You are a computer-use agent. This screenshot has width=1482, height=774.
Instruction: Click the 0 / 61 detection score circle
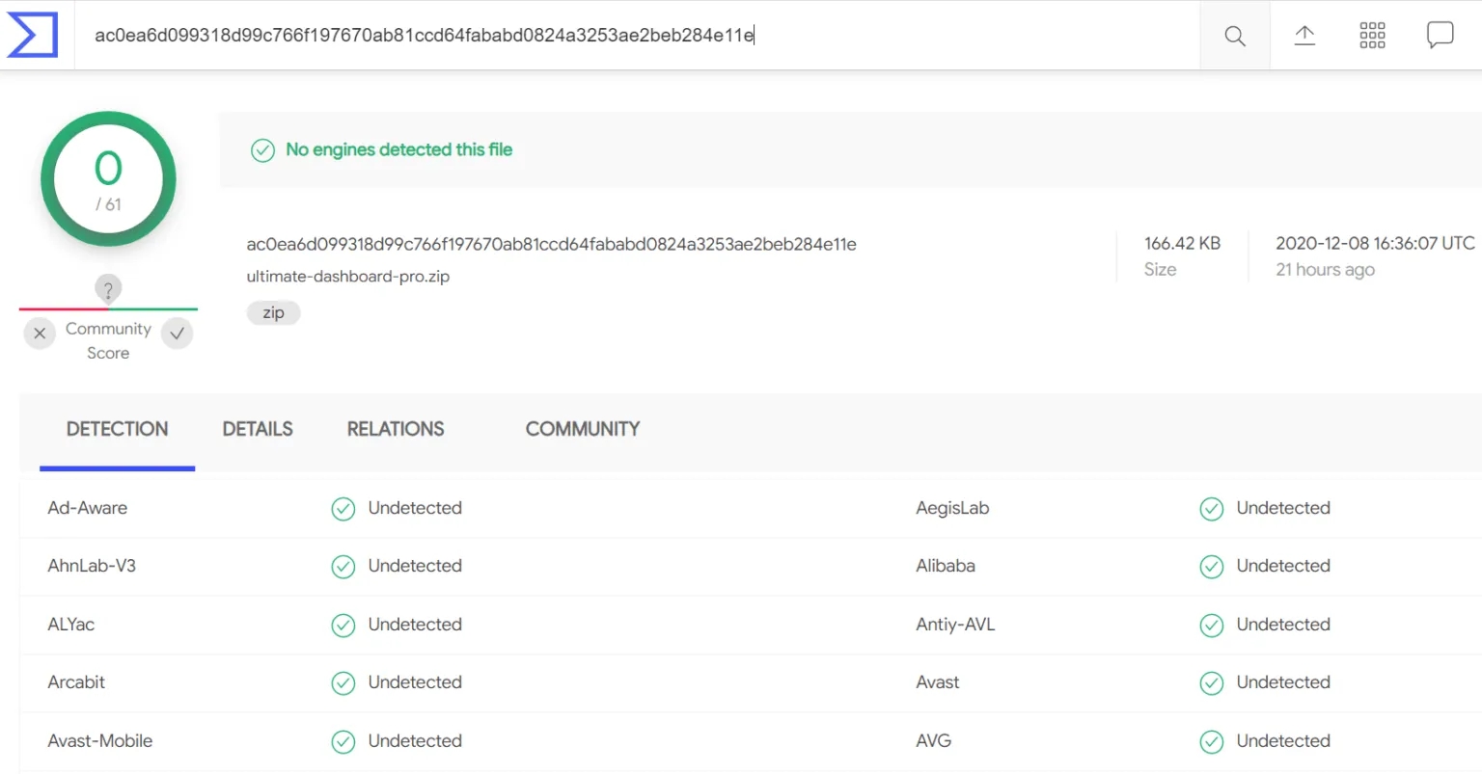point(108,179)
